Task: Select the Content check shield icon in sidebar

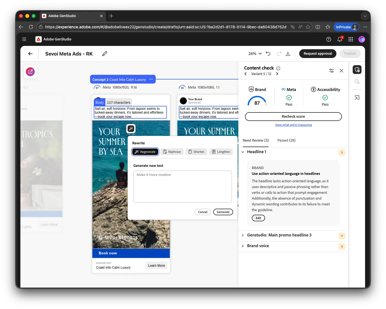Action: click(357, 70)
